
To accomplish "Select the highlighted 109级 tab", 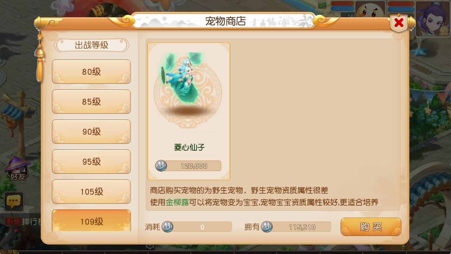I will click(91, 221).
